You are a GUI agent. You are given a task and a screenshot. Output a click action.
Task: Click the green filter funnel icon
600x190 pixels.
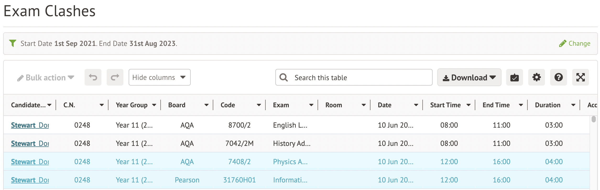coord(13,43)
